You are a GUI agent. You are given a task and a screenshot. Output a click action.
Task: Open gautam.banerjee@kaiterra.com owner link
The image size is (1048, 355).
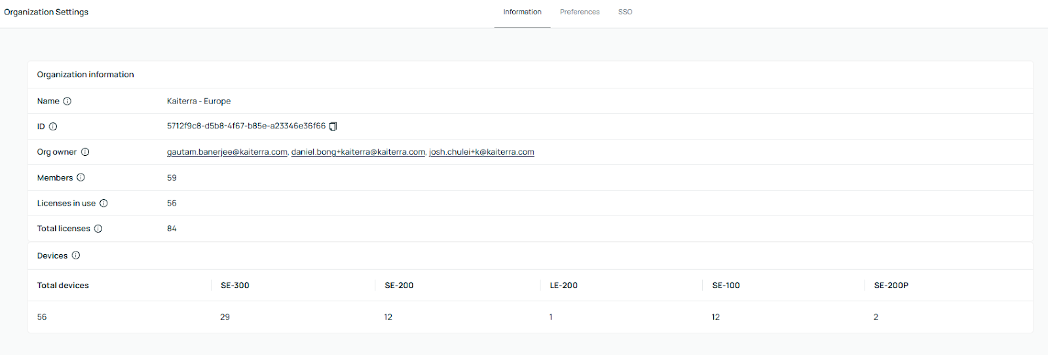pos(227,152)
